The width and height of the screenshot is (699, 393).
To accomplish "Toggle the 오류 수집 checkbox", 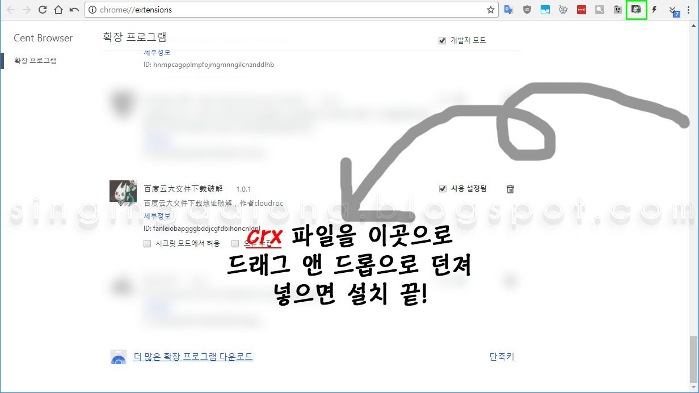I will [235, 243].
